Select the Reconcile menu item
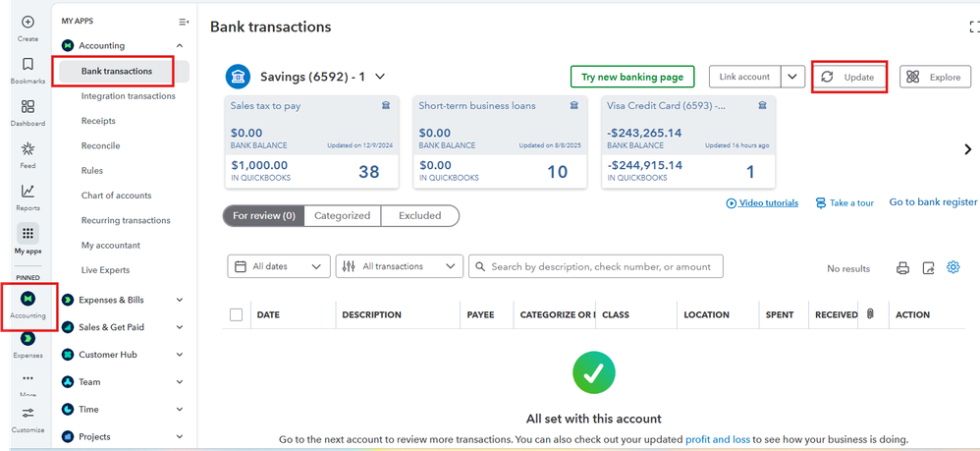The height and width of the screenshot is (451, 980). (100, 145)
